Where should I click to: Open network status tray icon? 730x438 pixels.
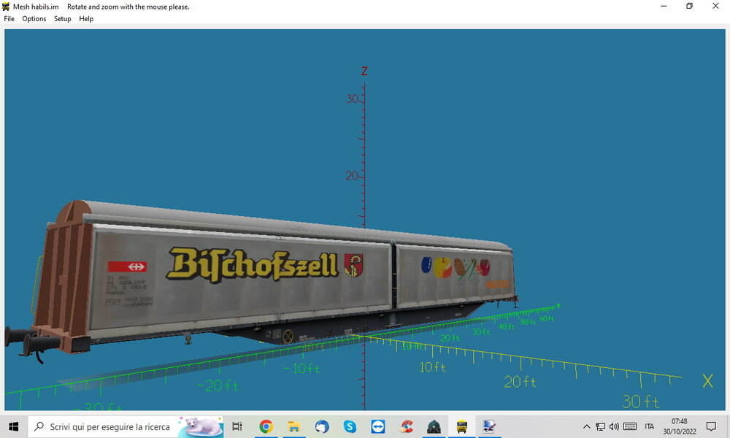pyautogui.click(x=601, y=426)
